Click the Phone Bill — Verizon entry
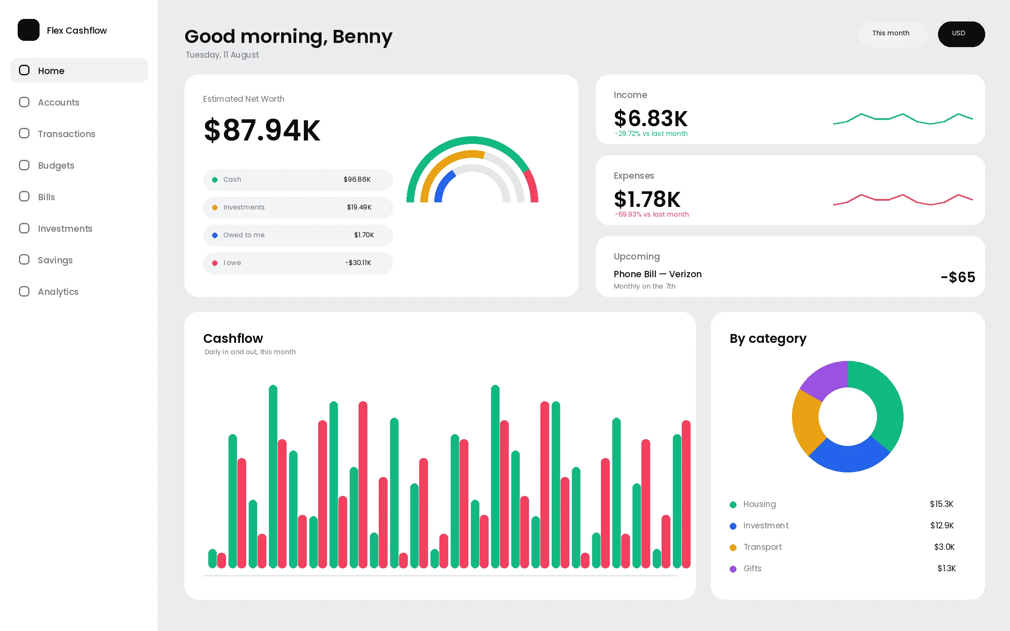This screenshot has height=631, width=1010. 657,274
